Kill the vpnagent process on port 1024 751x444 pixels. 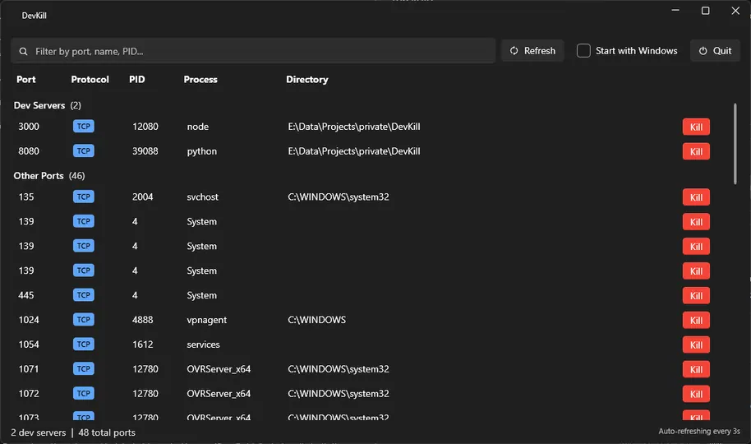point(696,321)
